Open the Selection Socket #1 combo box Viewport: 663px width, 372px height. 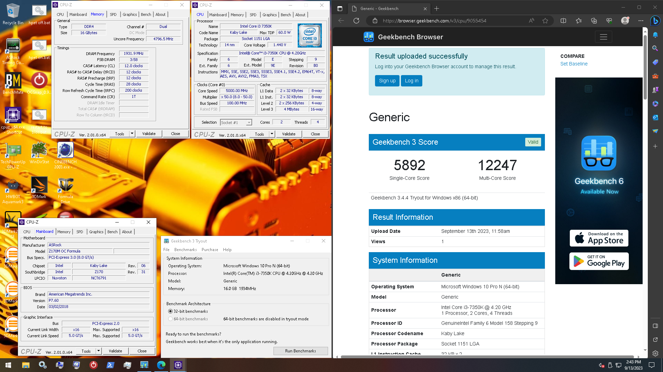click(236, 123)
